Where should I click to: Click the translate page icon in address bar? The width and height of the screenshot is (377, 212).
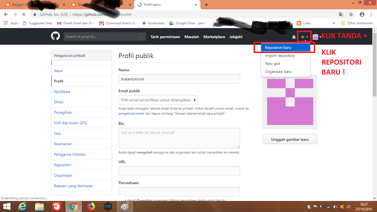(x=341, y=14)
